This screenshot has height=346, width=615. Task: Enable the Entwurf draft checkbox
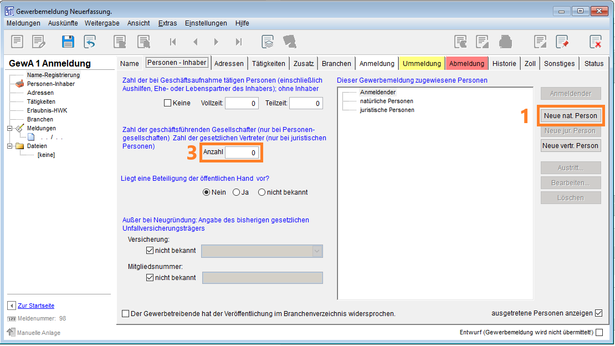point(599,333)
